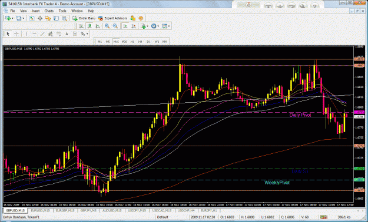Click the Default profile in status bar

(163, 217)
